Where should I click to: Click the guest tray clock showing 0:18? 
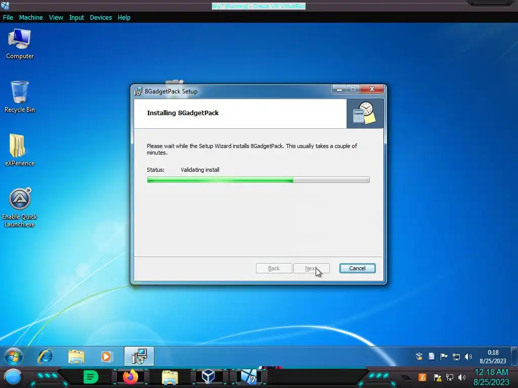(x=493, y=357)
